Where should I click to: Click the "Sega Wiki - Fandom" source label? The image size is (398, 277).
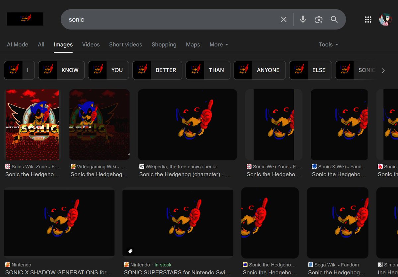click(337, 265)
